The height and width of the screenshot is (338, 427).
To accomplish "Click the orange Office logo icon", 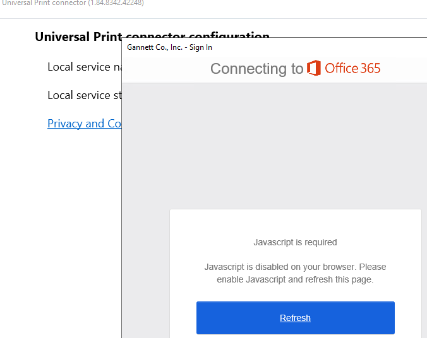I will pos(314,68).
